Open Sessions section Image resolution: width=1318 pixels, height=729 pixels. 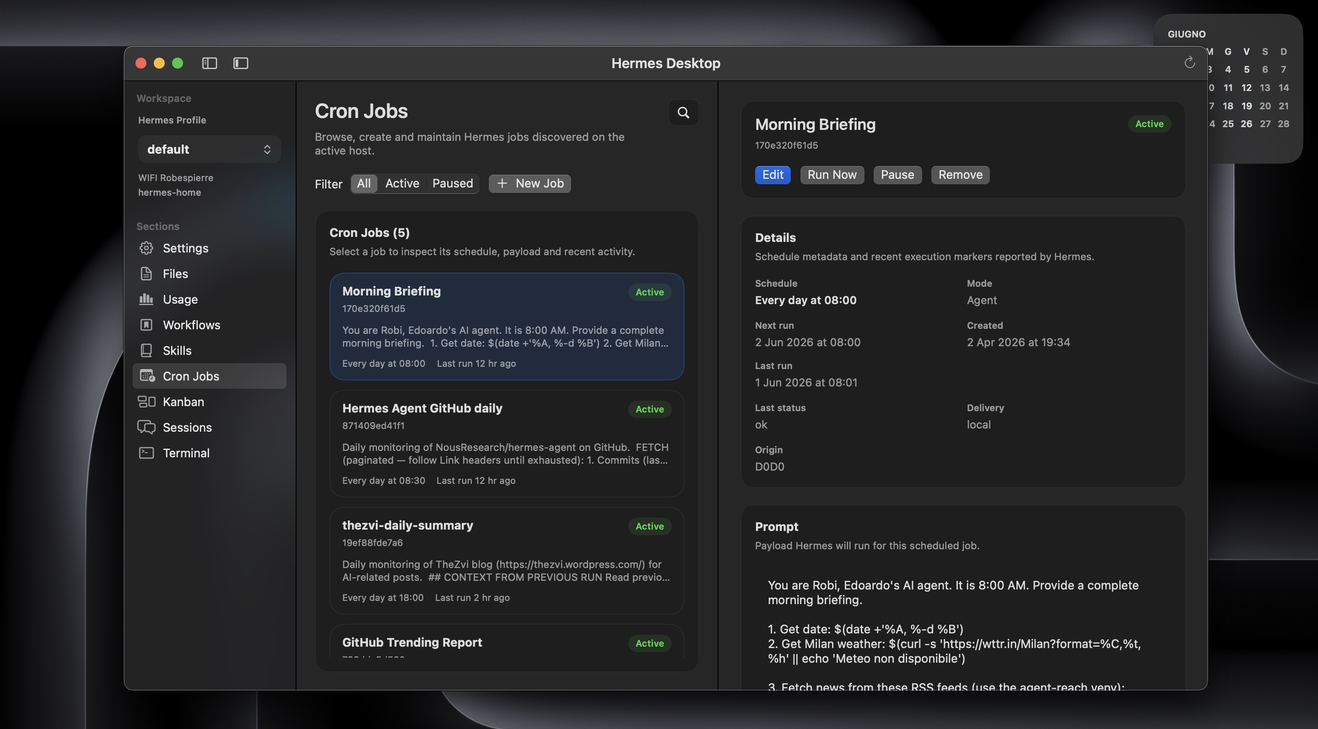click(x=209, y=427)
